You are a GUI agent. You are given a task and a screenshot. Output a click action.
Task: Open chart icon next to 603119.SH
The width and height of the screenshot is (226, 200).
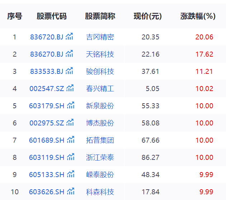pos(71,157)
